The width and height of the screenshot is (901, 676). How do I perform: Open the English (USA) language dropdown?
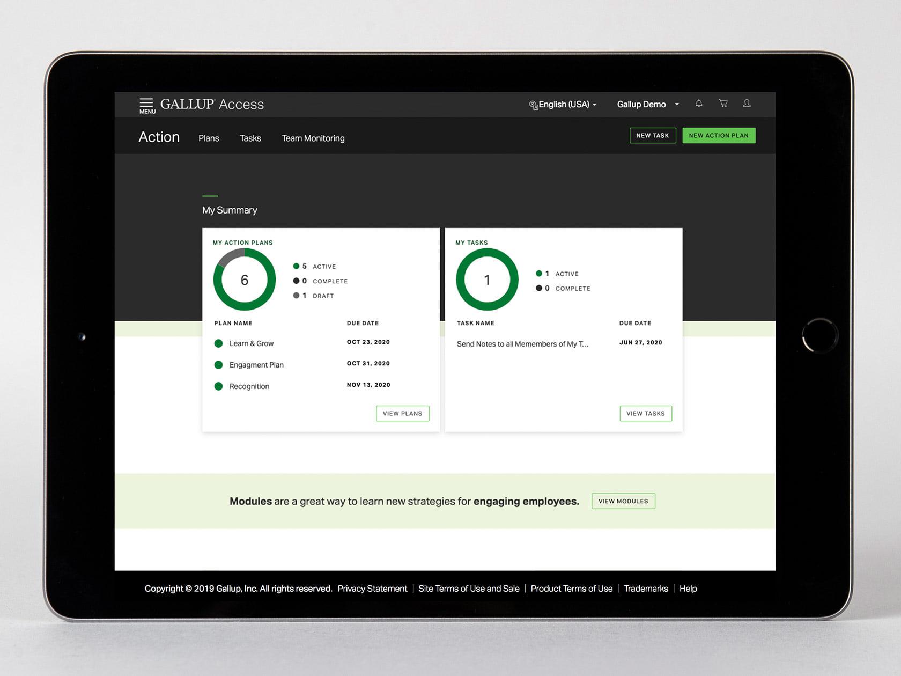pos(563,105)
